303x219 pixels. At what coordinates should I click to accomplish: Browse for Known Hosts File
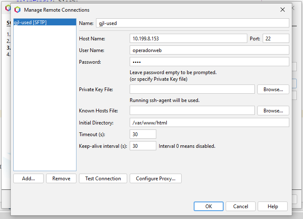click(273, 111)
